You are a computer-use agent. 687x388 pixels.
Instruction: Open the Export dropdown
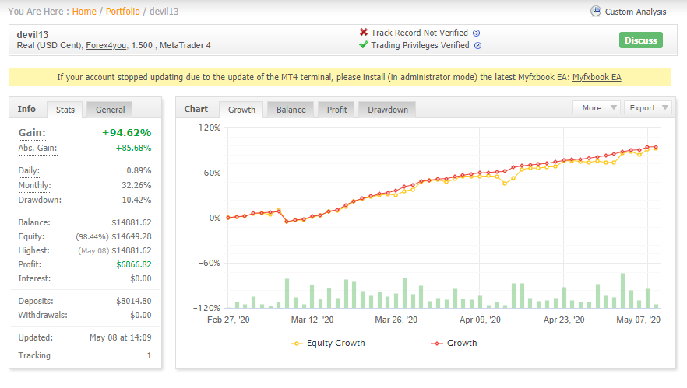[x=647, y=107]
